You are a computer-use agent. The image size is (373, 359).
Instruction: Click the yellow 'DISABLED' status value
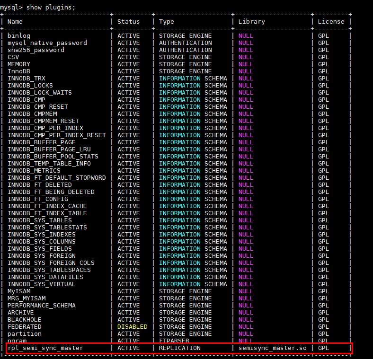click(132, 327)
